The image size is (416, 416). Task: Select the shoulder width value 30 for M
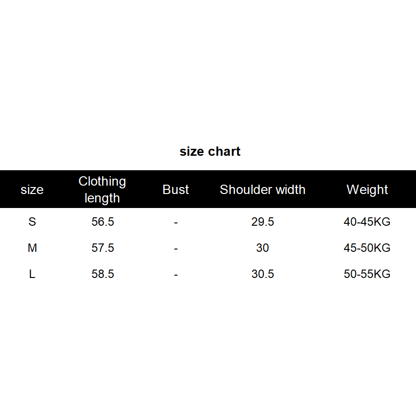click(x=263, y=248)
